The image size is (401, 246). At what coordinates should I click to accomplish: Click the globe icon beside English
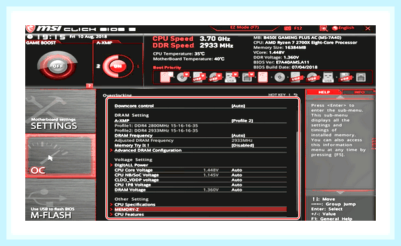pos(335,28)
